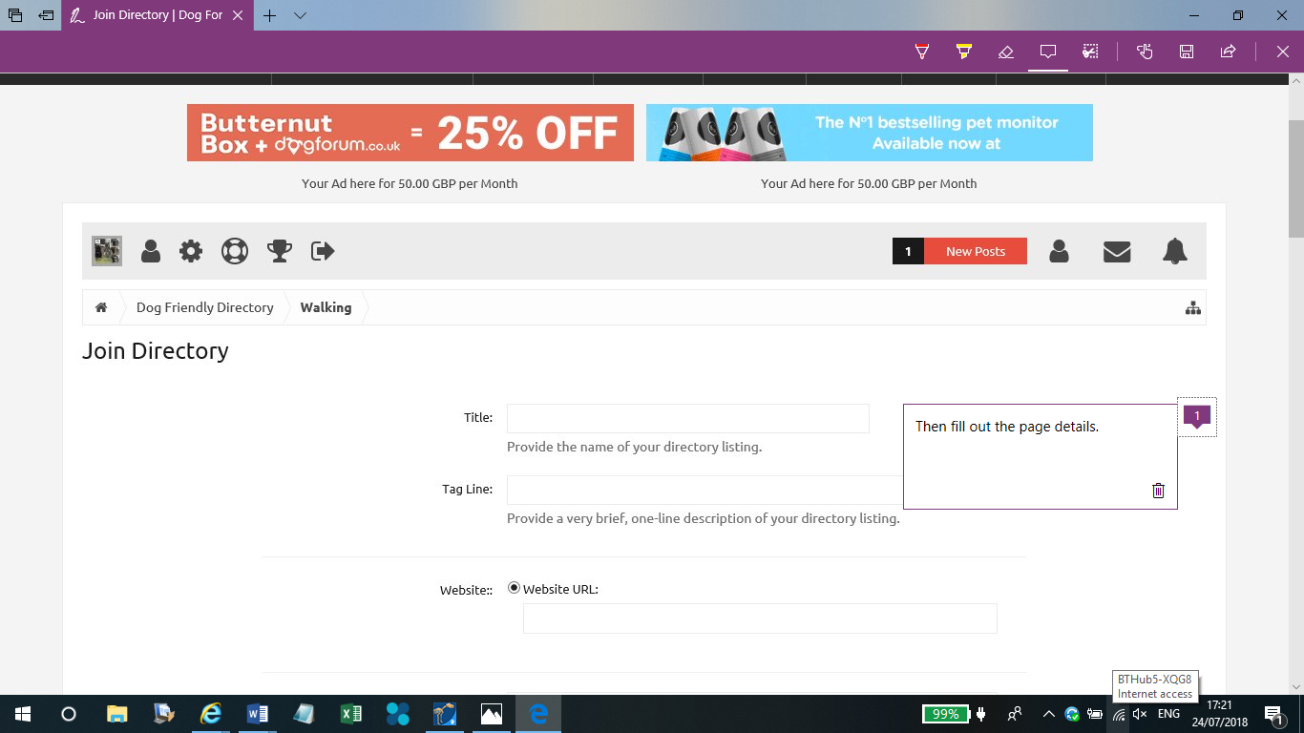Select the yellow highlighter tool
1304x733 pixels.
964,52
